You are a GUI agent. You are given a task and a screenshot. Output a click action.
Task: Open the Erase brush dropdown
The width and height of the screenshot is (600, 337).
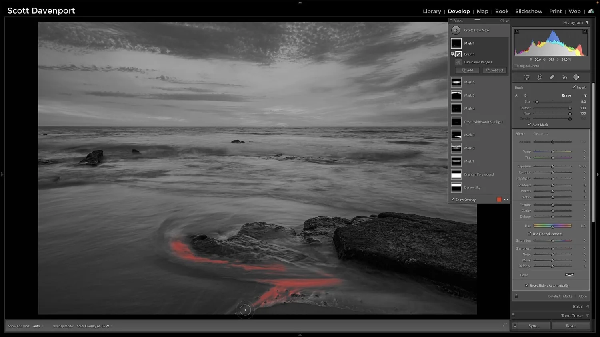(x=585, y=95)
